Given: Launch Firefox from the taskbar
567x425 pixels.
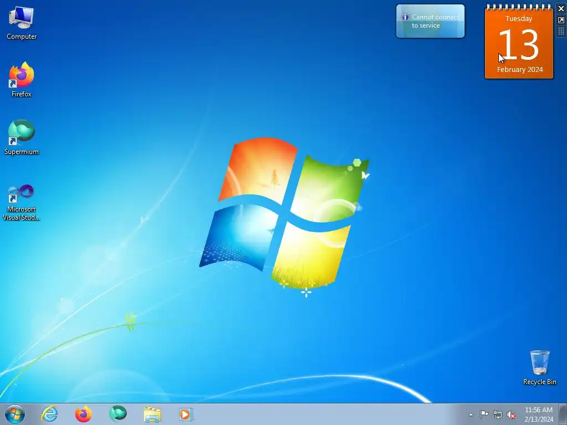Looking at the screenshot, I should tap(83, 414).
